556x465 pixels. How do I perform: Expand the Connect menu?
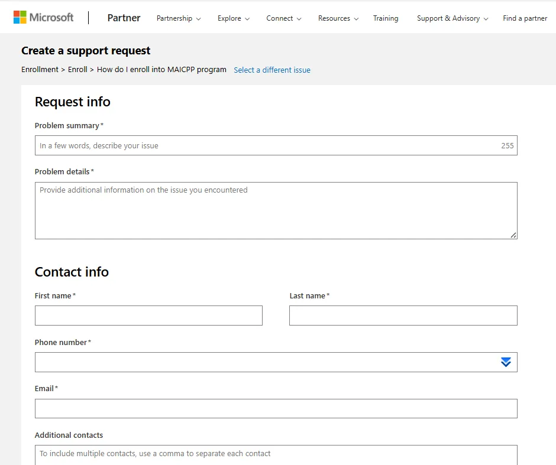(284, 18)
